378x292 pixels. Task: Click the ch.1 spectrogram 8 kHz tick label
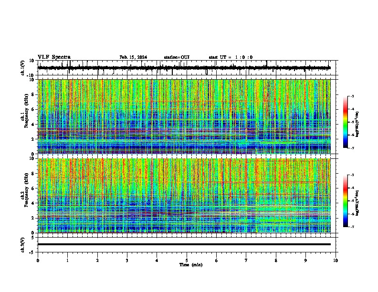tap(33, 94)
